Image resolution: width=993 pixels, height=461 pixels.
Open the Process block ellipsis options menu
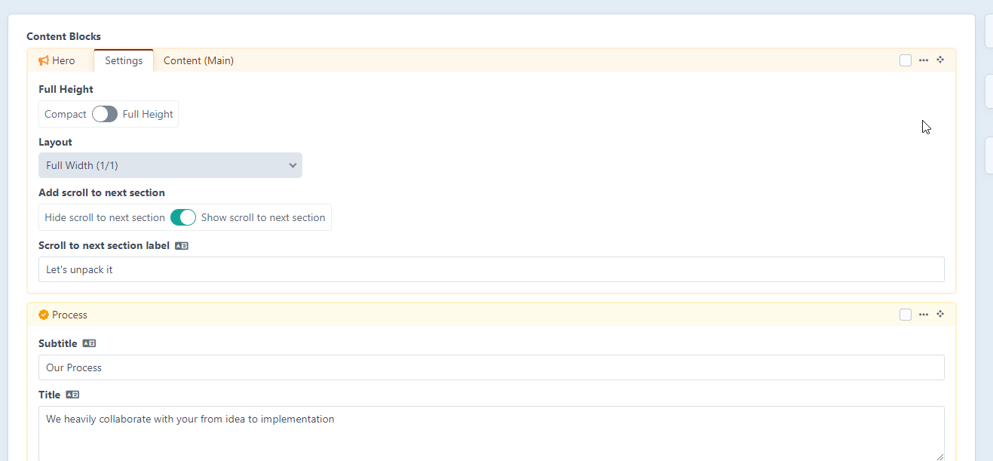(x=923, y=315)
